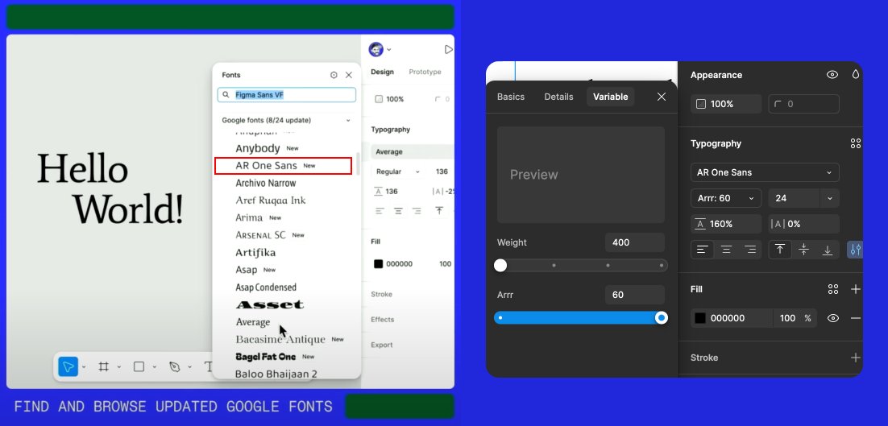The height and width of the screenshot is (426, 888).
Task: Select the Move tool in the left toolbar
Action: pyautogui.click(x=68, y=367)
